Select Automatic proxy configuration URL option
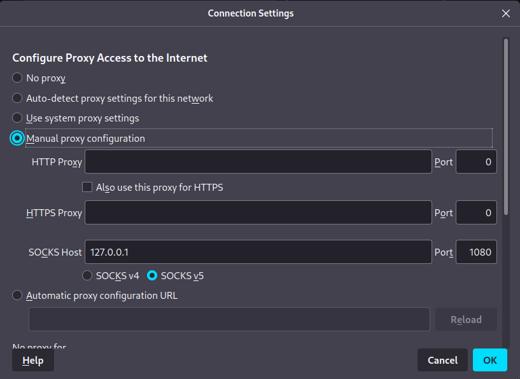520x379 pixels. point(17,295)
